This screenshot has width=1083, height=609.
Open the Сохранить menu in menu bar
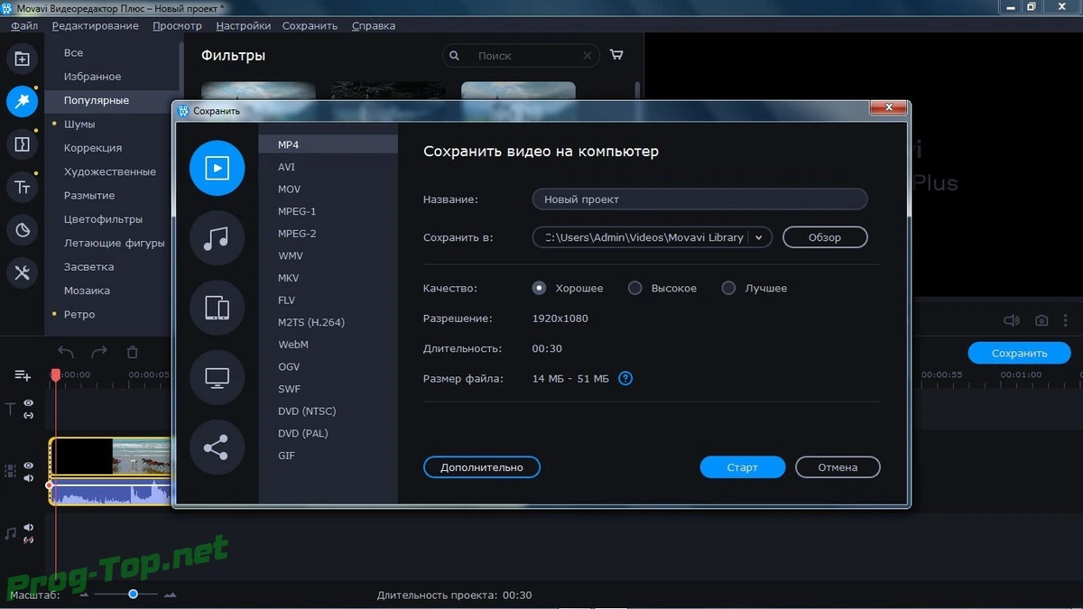tap(310, 25)
